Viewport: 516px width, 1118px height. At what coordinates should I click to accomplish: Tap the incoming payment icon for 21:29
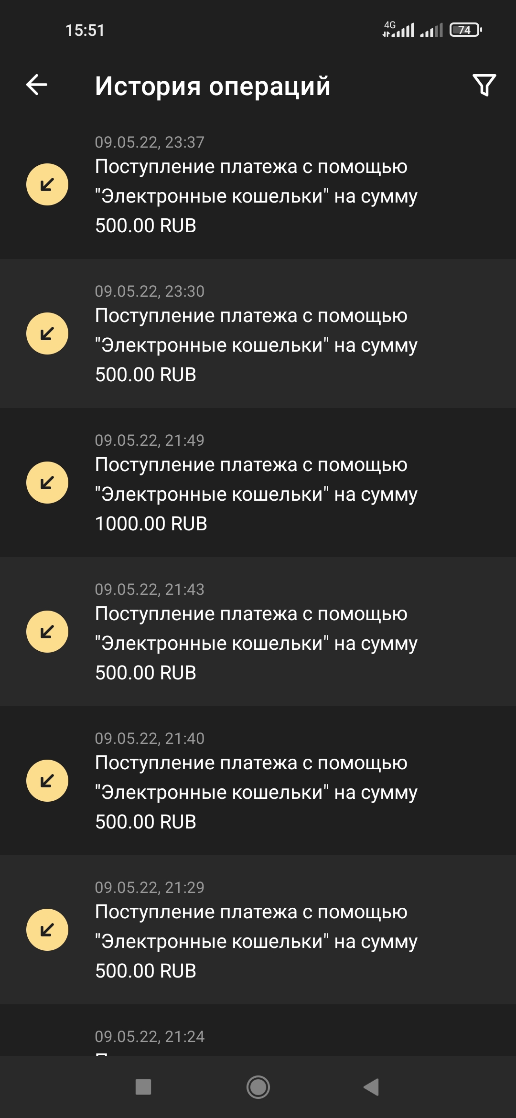tap(47, 930)
